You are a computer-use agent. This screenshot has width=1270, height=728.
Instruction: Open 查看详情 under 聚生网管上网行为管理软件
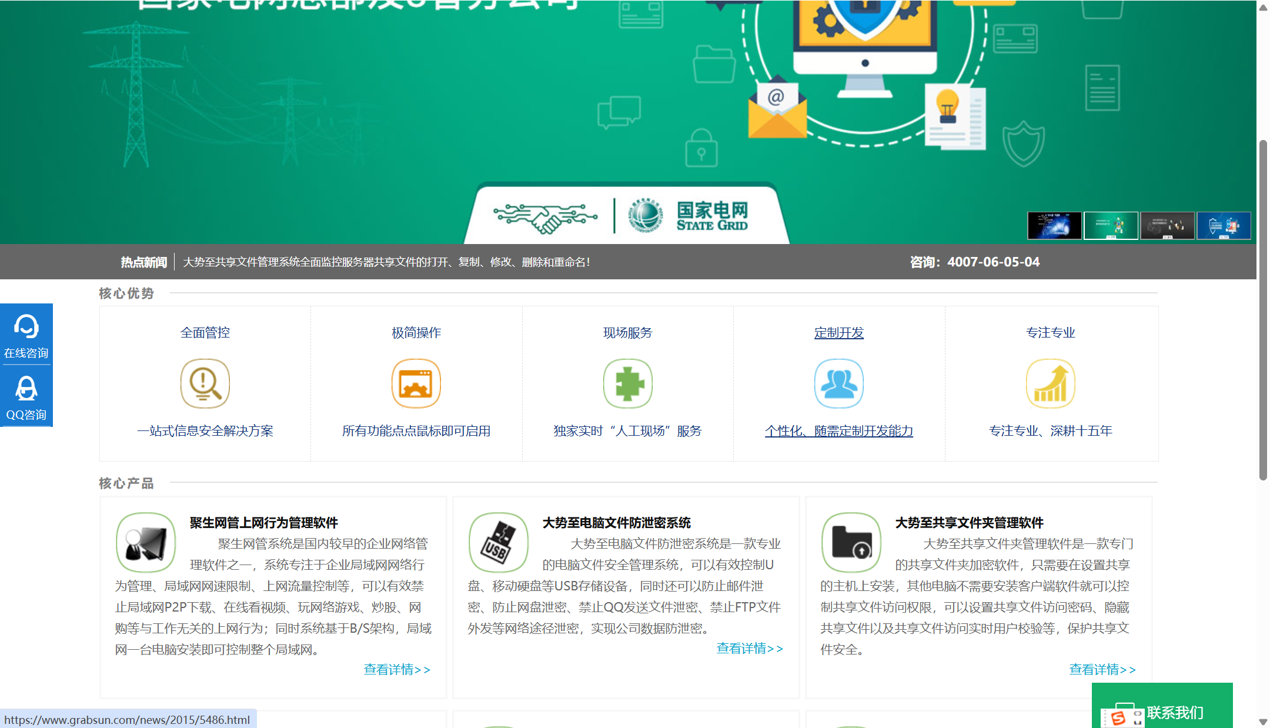(x=397, y=669)
